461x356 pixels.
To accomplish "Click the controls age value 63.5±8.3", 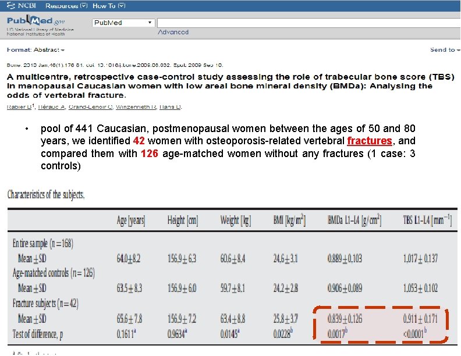I will click(129, 288).
